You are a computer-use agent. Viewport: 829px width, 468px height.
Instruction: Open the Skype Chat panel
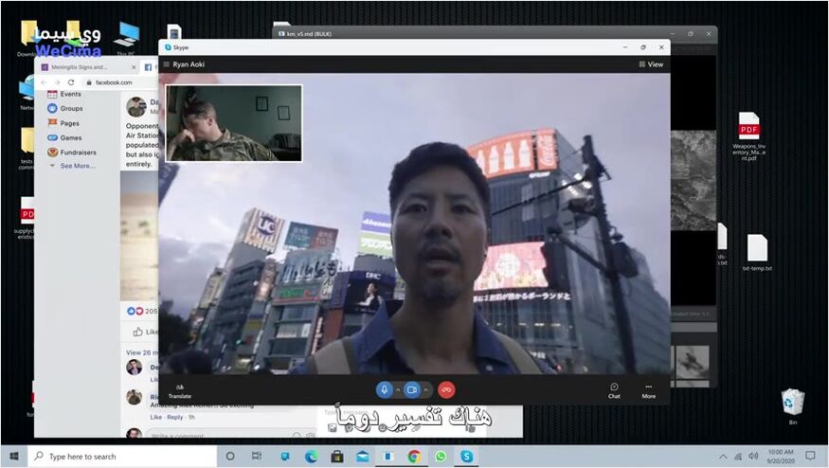pos(614,389)
